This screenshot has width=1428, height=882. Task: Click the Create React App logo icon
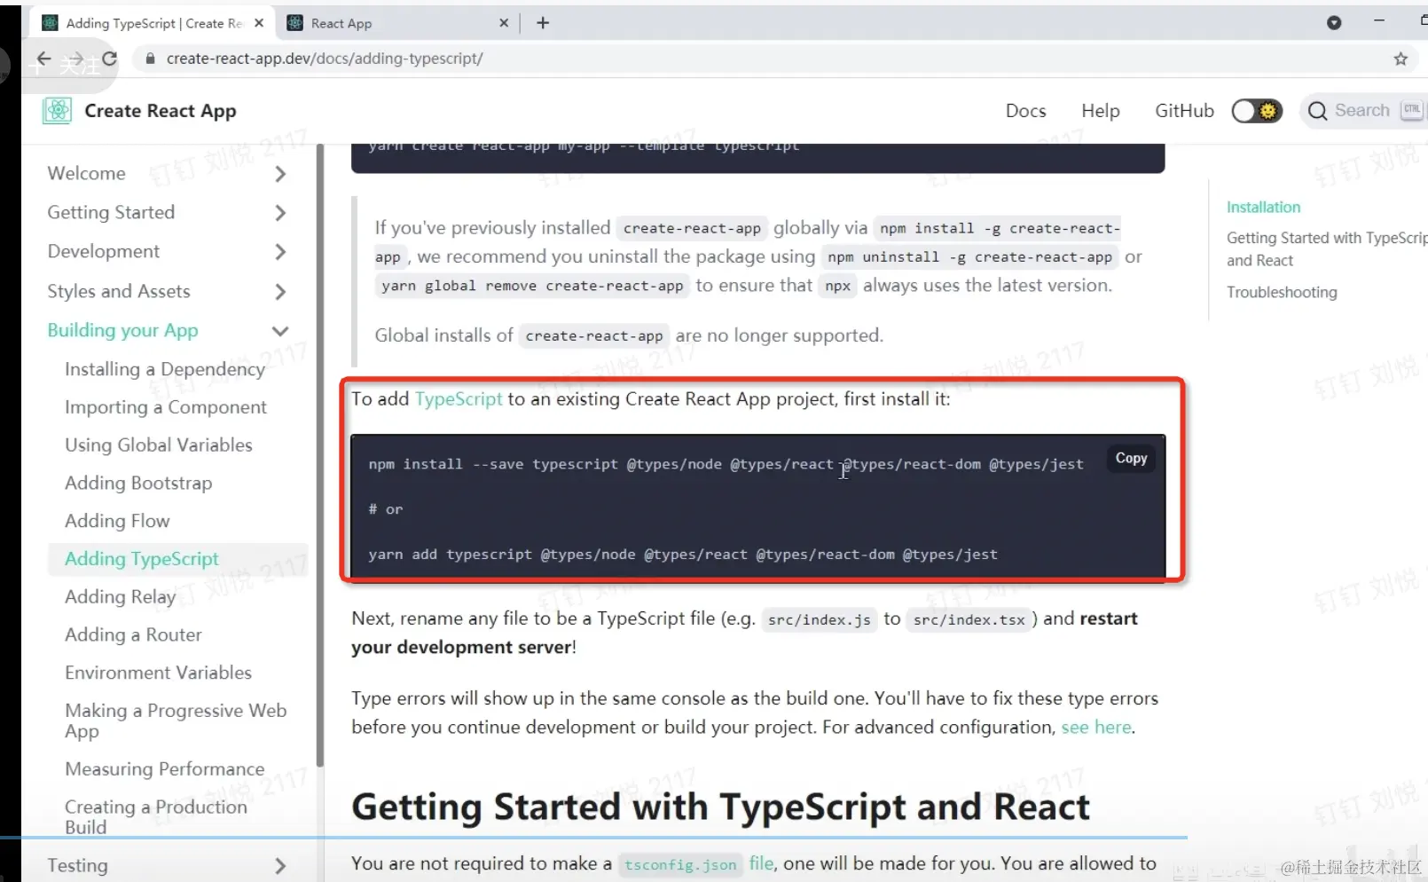point(58,111)
